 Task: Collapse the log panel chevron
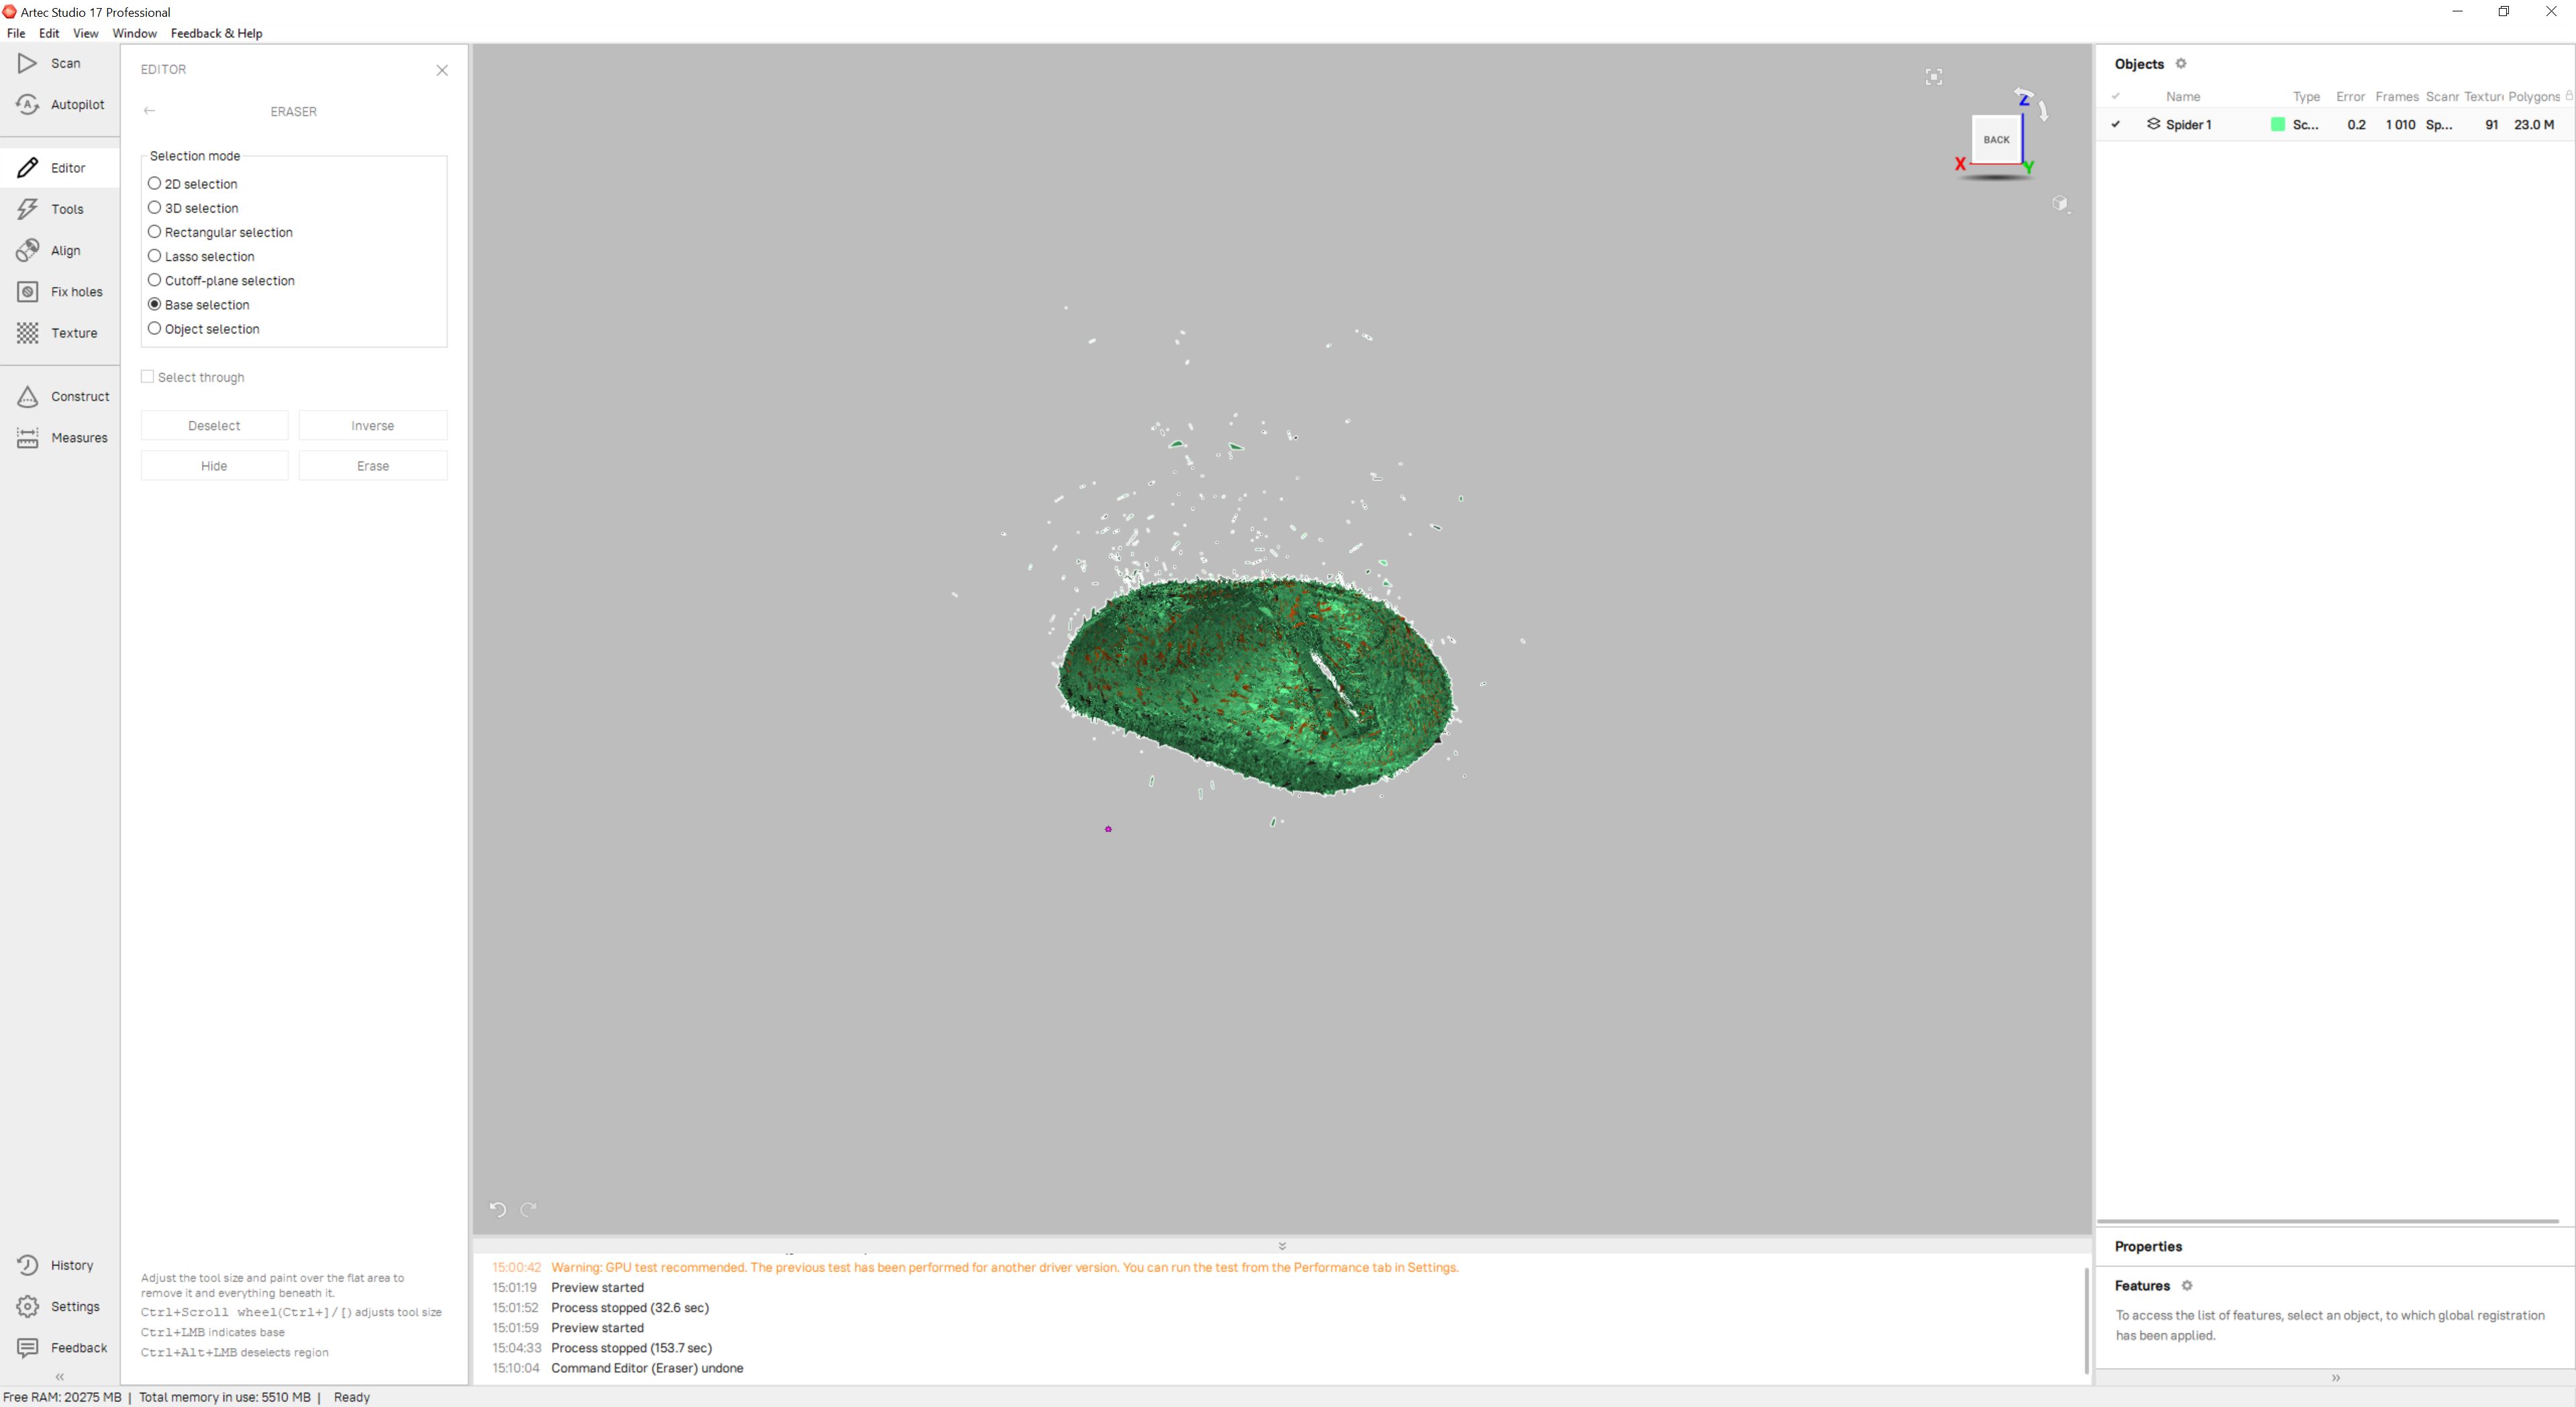[1282, 1246]
